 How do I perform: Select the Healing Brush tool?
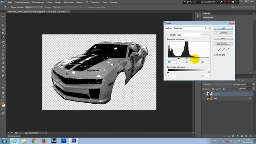(x=3, y=42)
